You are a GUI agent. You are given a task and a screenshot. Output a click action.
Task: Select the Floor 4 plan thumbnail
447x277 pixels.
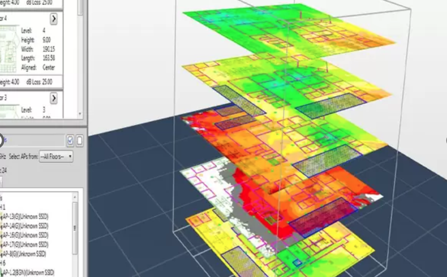9,48
